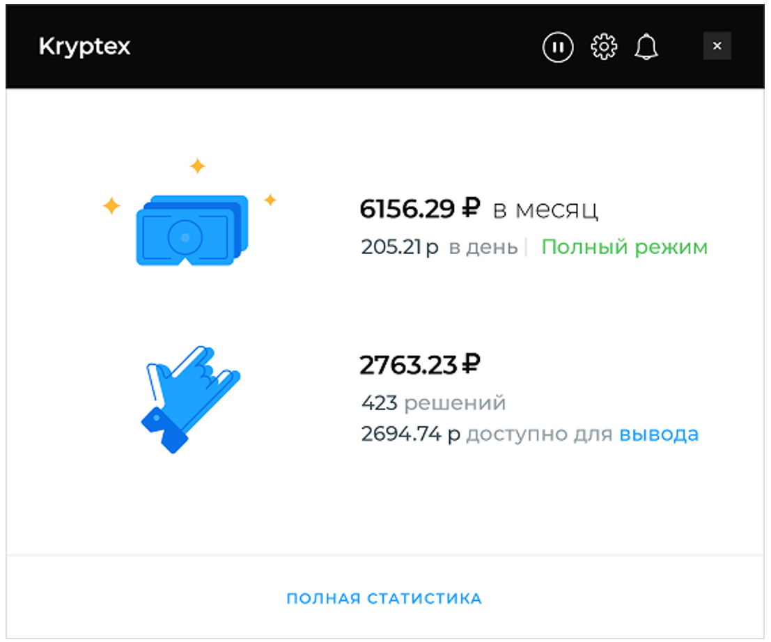Toggle the green Полный режим mode

pyautogui.click(x=624, y=247)
